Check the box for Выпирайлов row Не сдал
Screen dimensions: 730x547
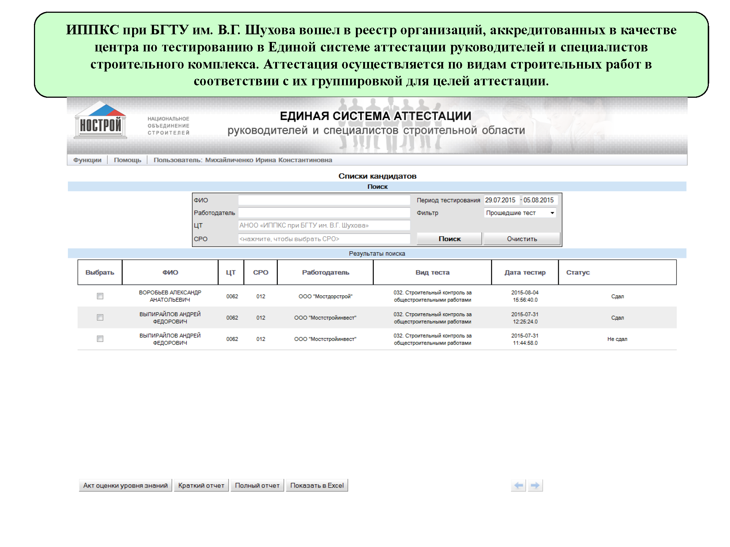point(100,339)
